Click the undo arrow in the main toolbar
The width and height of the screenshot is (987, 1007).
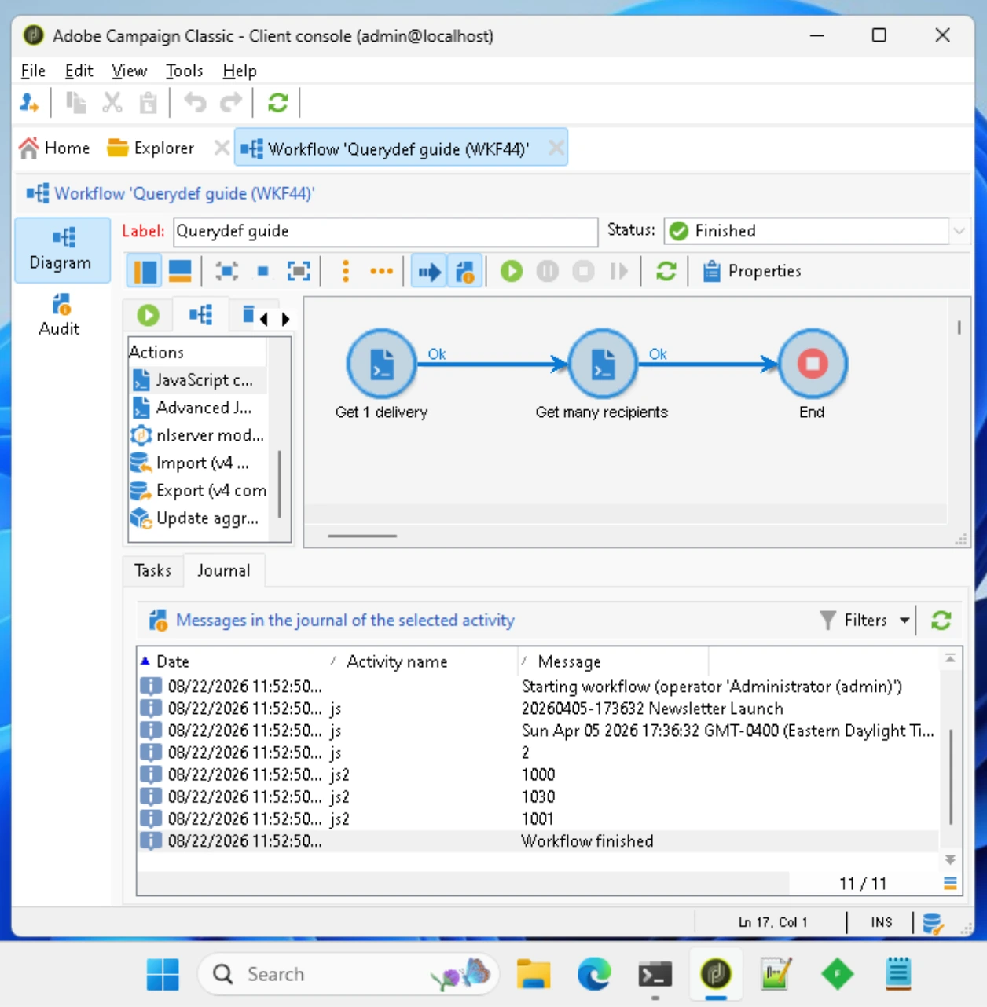tap(195, 103)
